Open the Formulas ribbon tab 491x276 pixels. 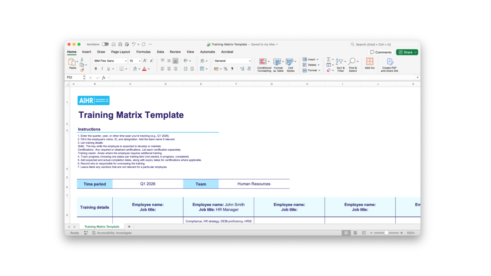143,52
